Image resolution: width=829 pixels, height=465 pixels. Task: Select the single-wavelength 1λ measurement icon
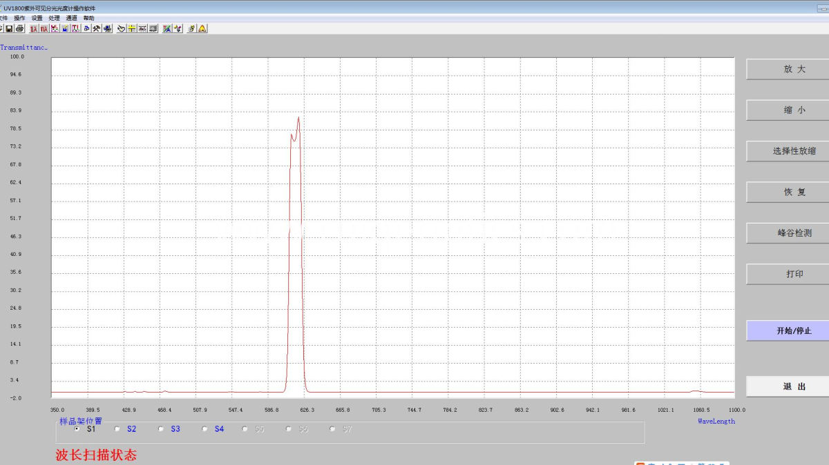pyautogui.click(x=34, y=28)
